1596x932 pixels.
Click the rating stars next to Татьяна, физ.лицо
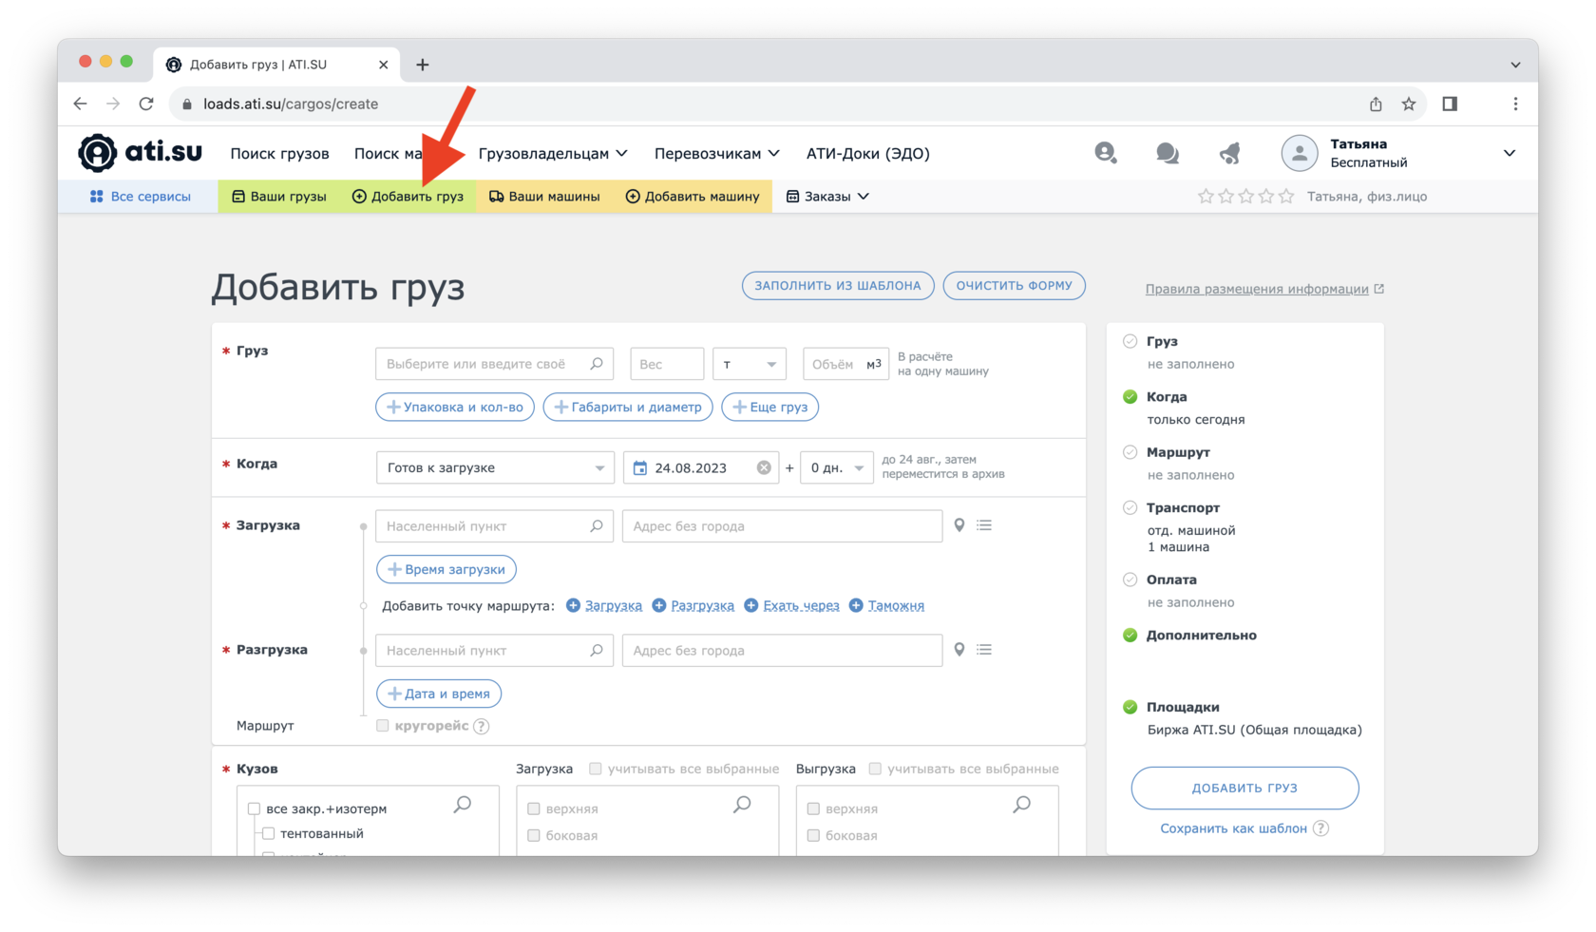click(x=1245, y=197)
